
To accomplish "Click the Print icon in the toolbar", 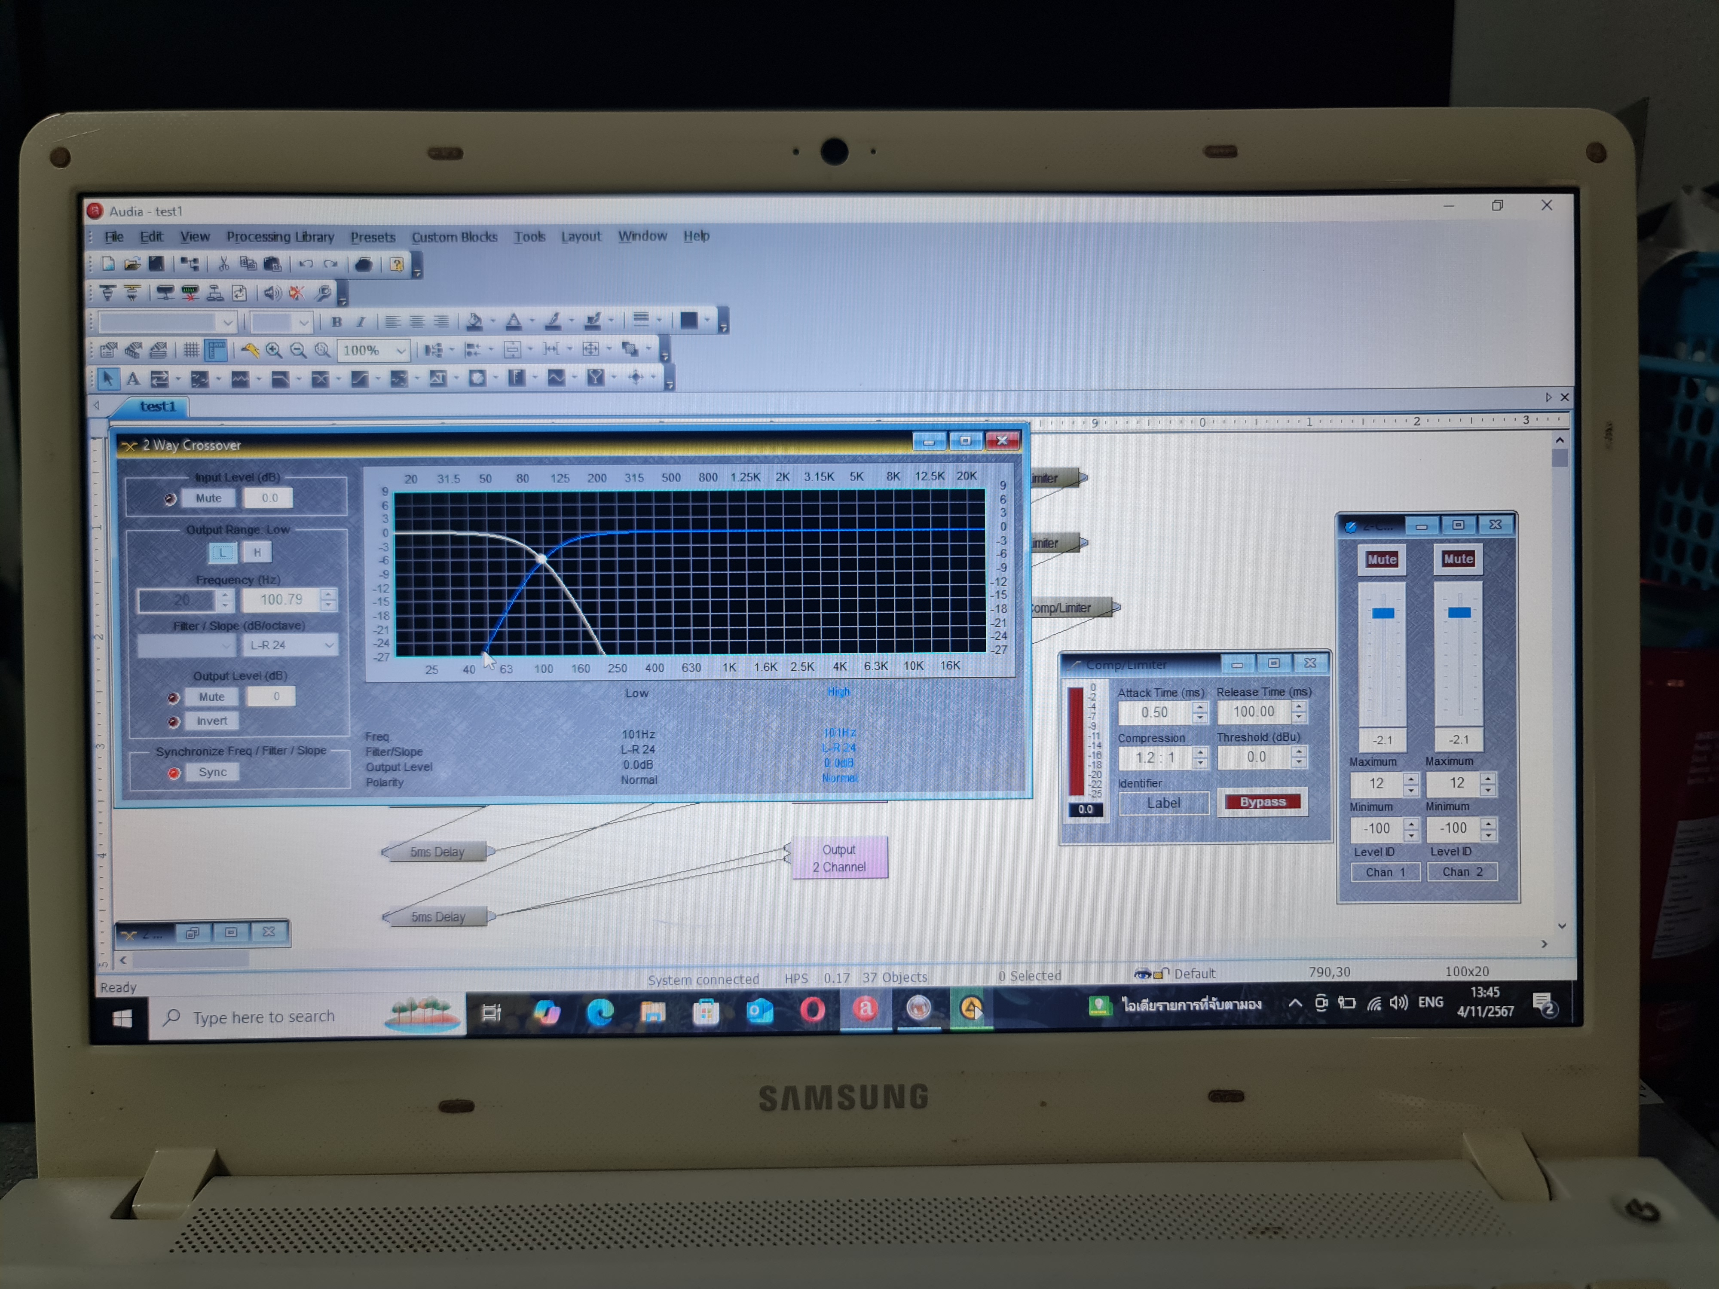I will coord(363,264).
